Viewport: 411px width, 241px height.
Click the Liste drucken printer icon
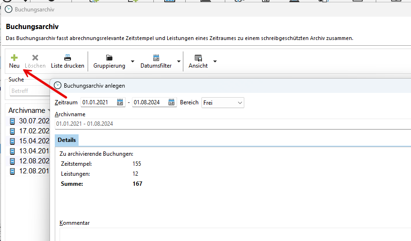(68, 58)
